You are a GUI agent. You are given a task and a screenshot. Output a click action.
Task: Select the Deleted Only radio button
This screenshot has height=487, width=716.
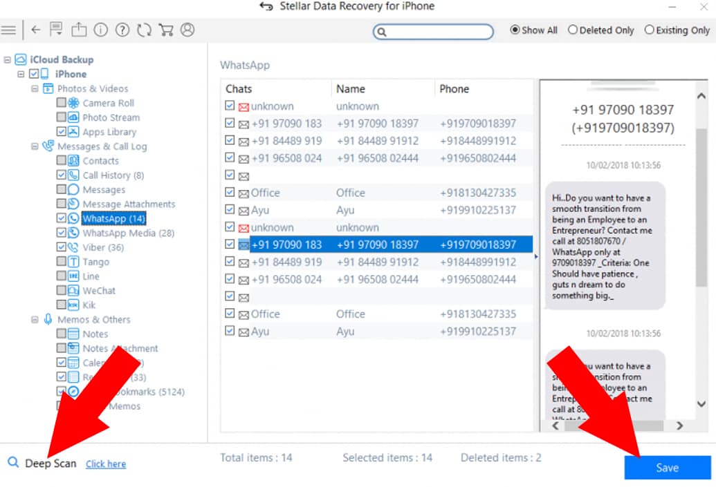click(573, 30)
